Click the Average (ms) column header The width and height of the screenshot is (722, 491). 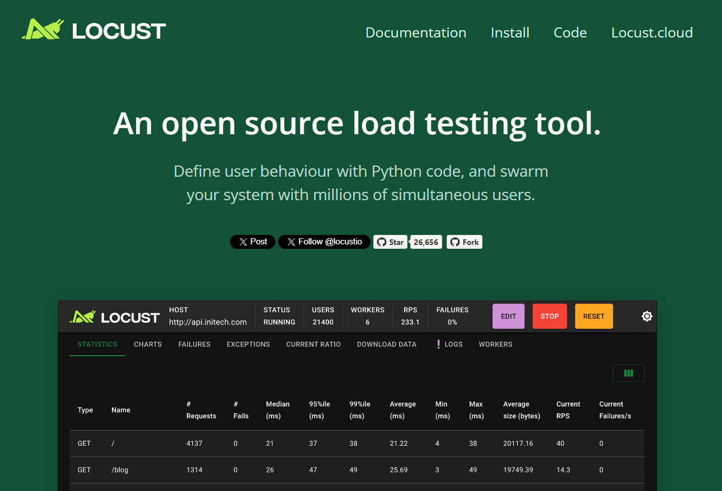403,410
